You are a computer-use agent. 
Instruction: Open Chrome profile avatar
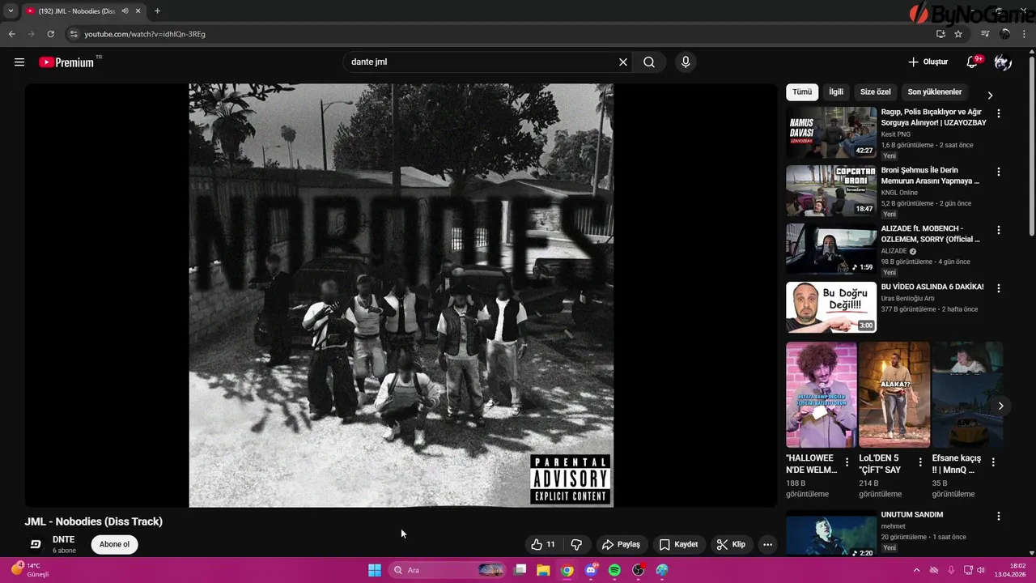(x=1005, y=34)
